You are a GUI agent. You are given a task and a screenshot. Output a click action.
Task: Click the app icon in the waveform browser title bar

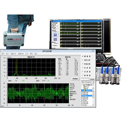click(x=2, y=51)
